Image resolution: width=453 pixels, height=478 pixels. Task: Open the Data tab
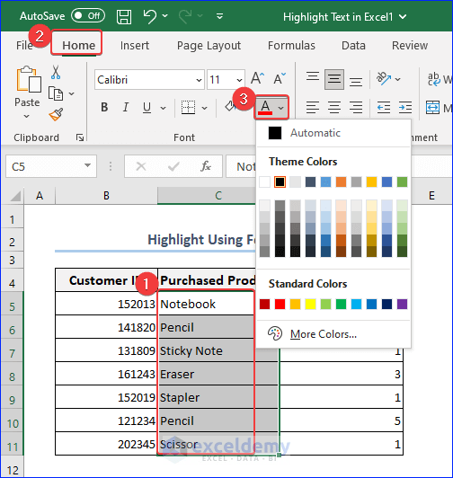[353, 46]
